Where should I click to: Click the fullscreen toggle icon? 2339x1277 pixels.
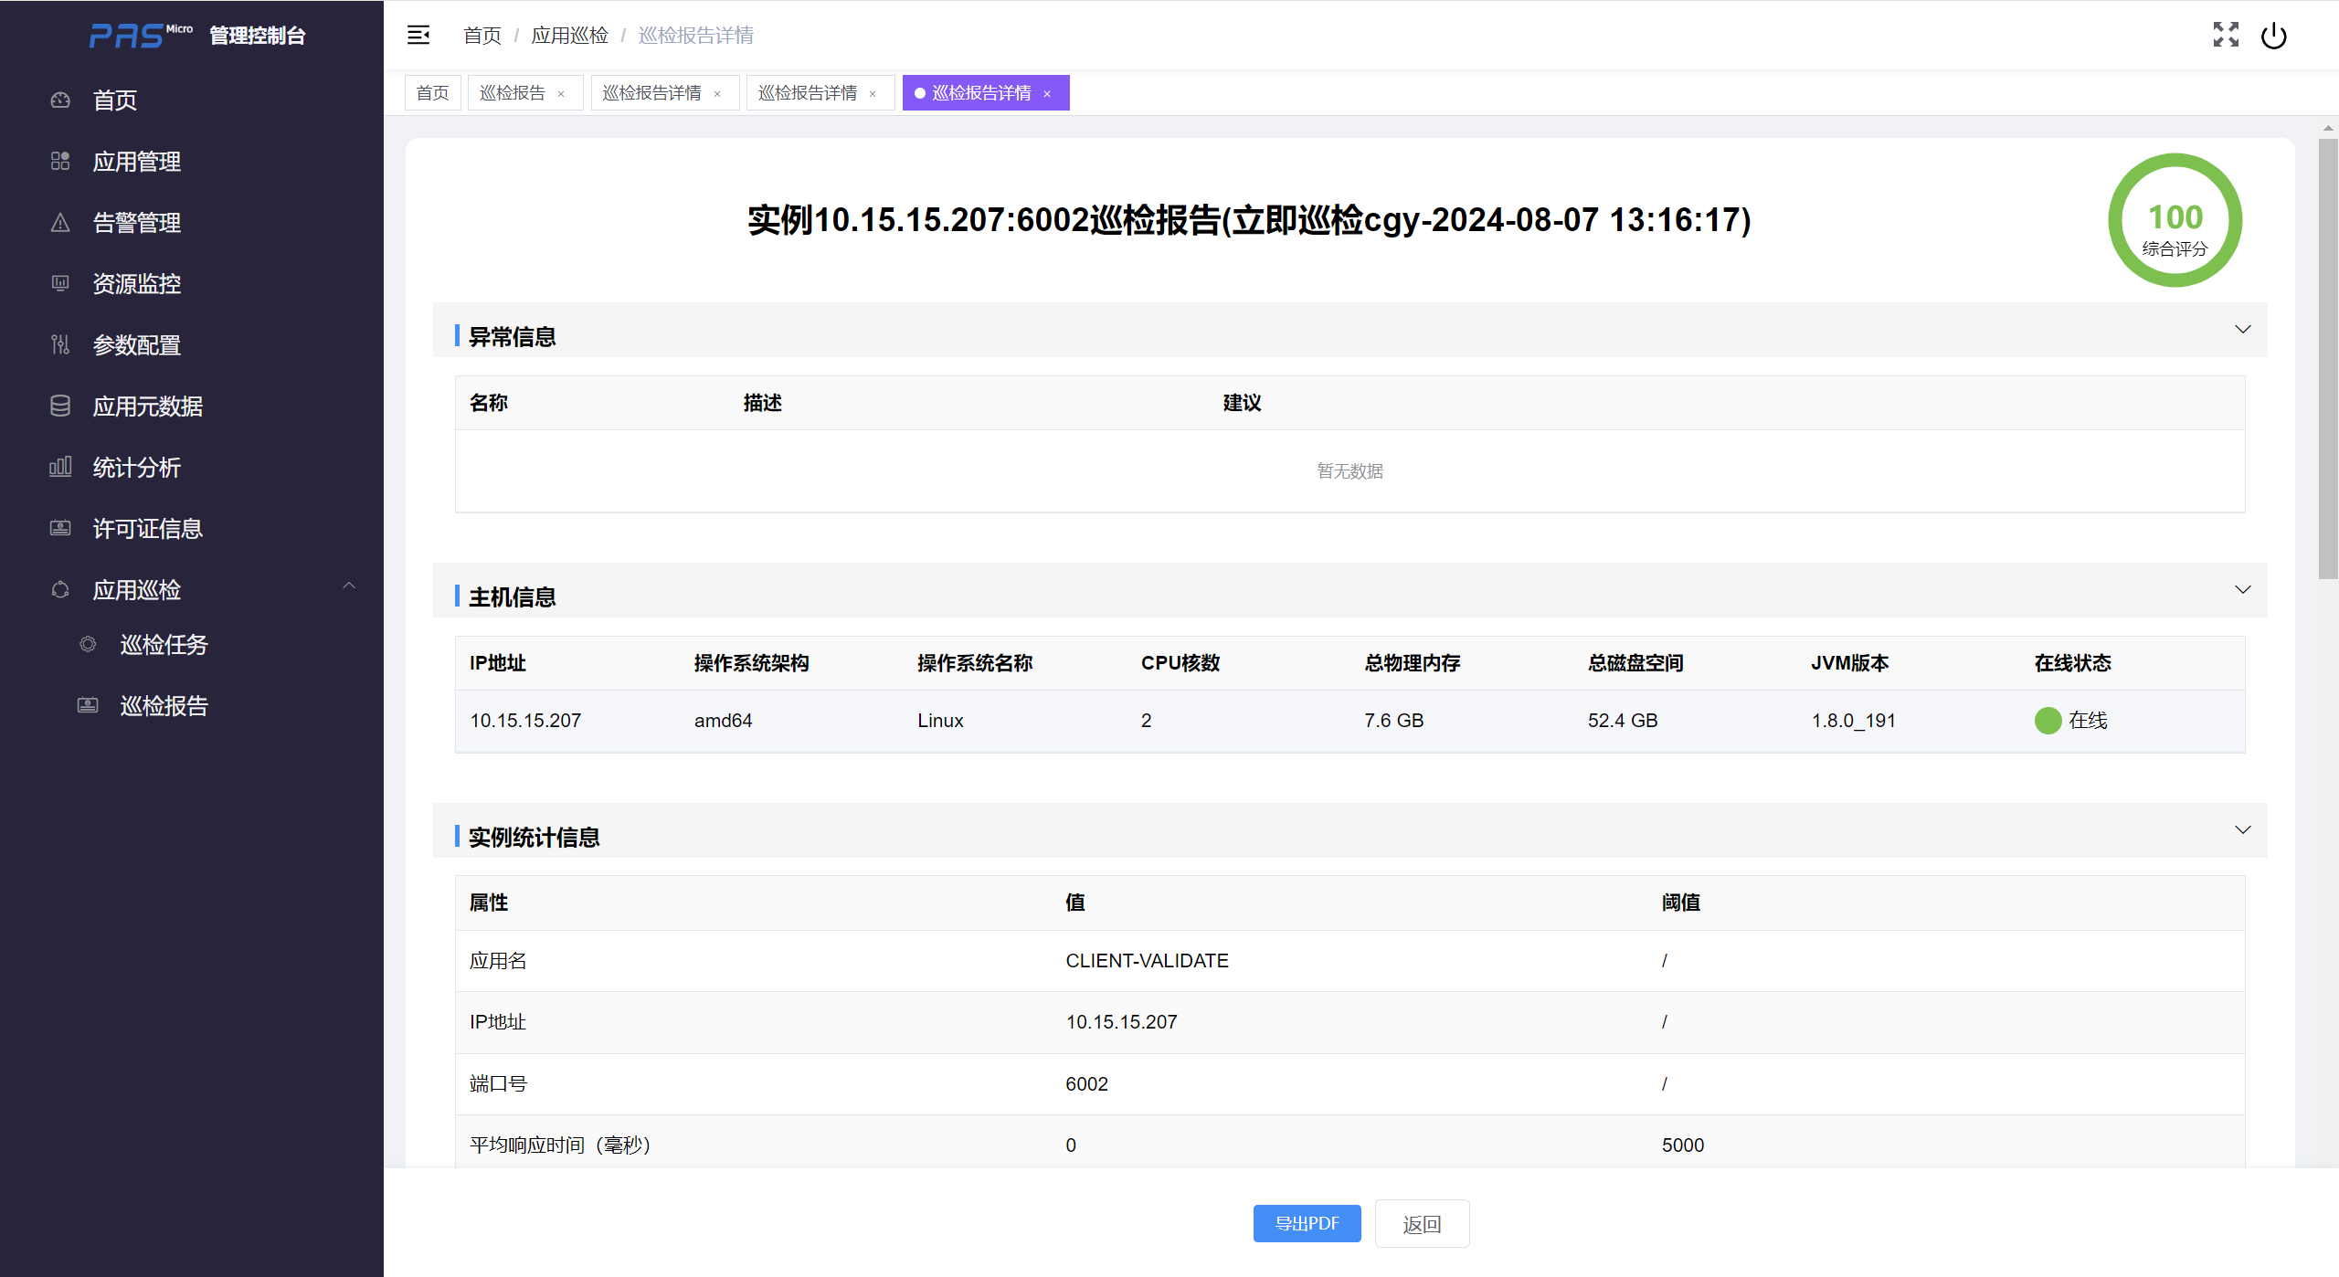pyautogui.click(x=2226, y=35)
